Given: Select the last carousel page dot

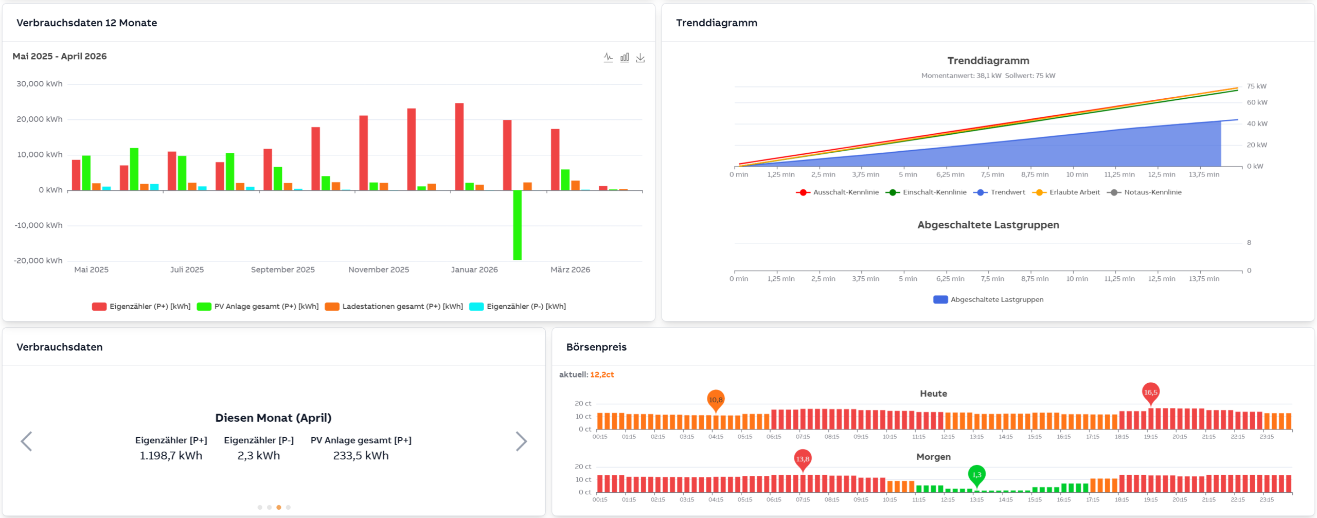Looking at the screenshot, I should (288, 507).
